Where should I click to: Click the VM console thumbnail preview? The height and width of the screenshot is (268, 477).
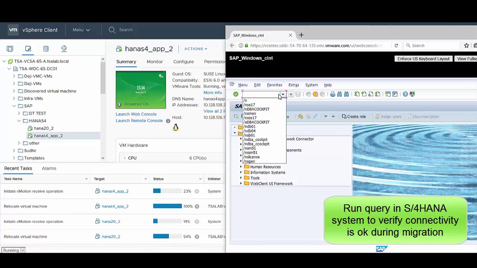pyautogui.click(x=140, y=89)
